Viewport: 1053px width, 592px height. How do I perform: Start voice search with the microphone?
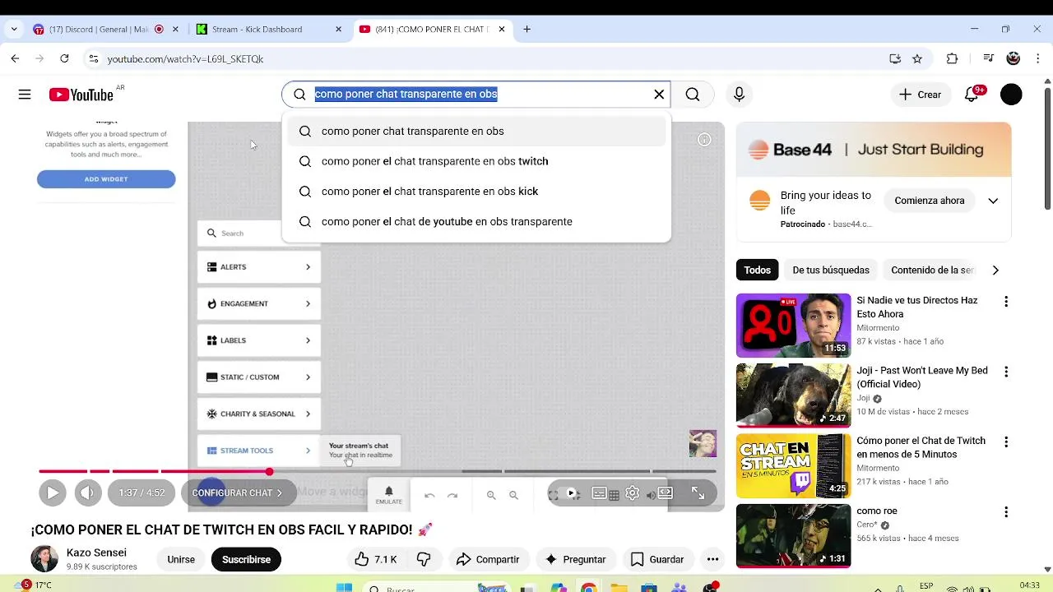pyautogui.click(x=739, y=95)
